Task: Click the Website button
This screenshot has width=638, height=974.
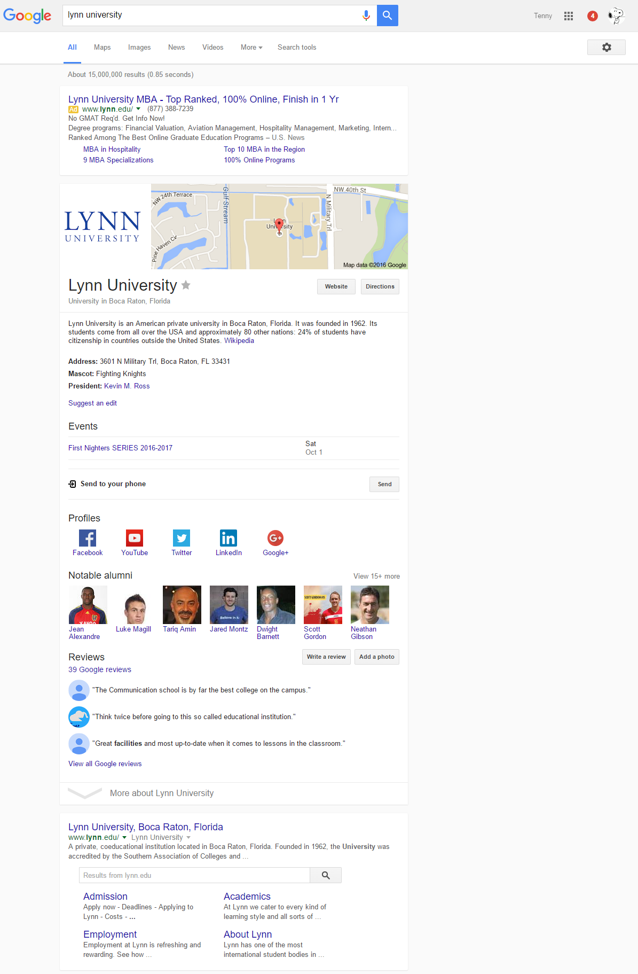Action: pos(336,286)
